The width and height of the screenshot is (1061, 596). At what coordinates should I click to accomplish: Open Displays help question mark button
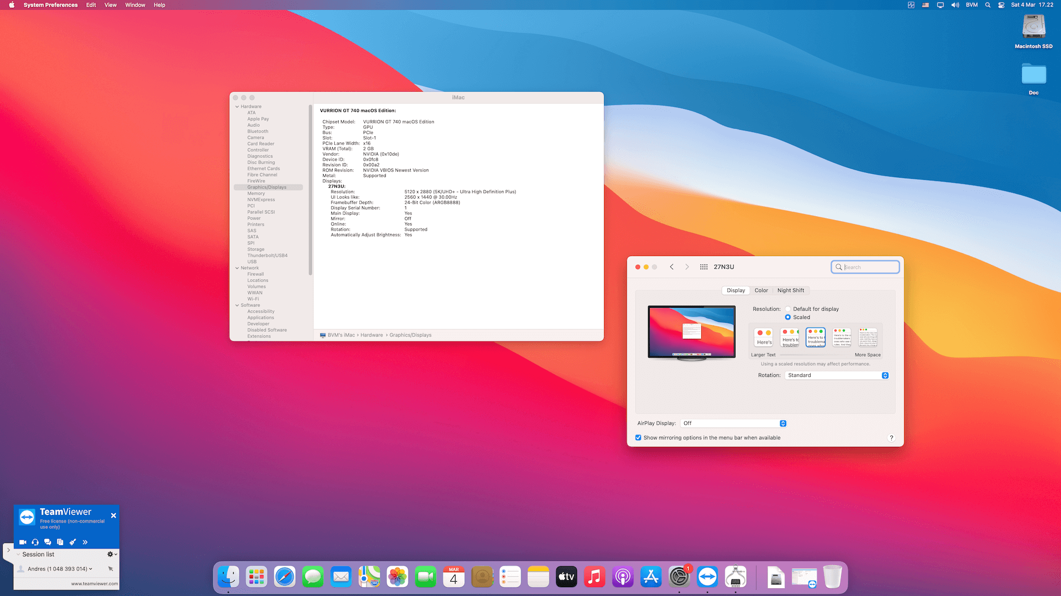tap(891, 438)
